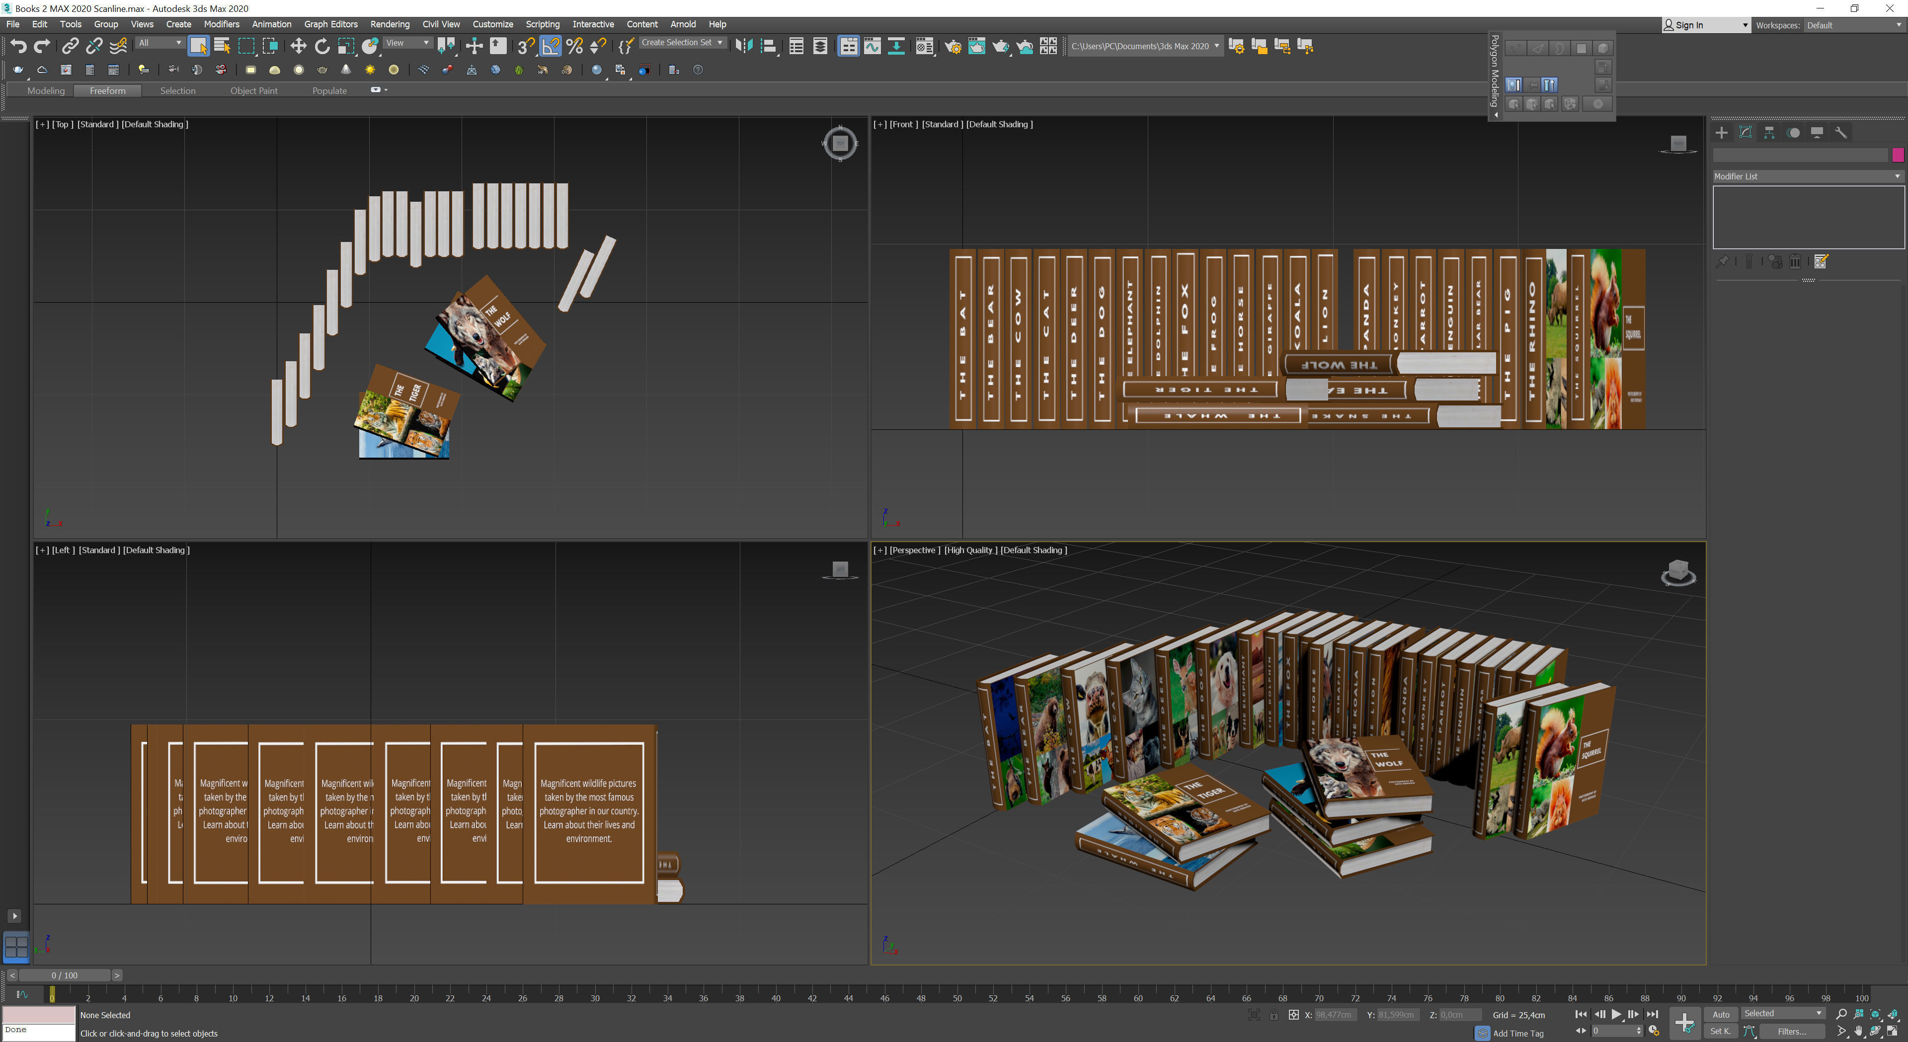
Task: Click the pink object color swatch
Action: pyautogui.click(x=1898, y=155)
